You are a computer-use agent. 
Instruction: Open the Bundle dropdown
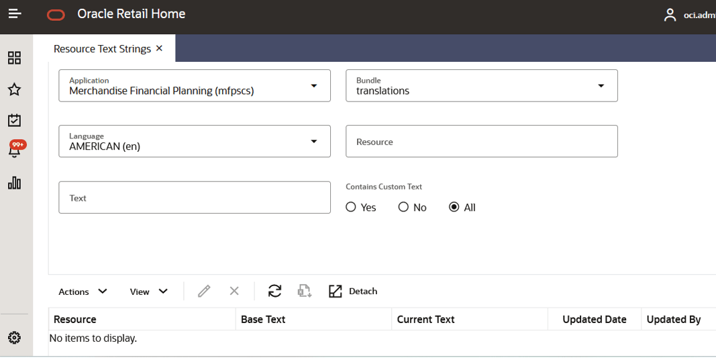482,85
